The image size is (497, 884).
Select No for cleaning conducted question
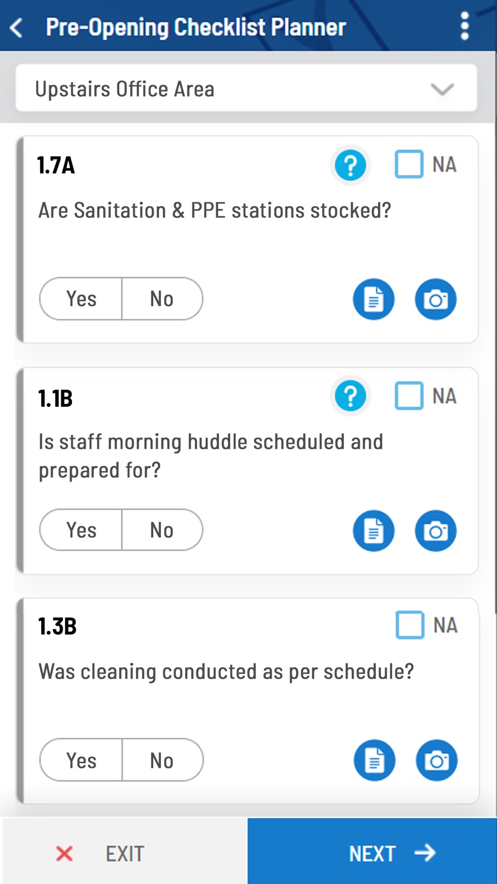pos(163,760)
